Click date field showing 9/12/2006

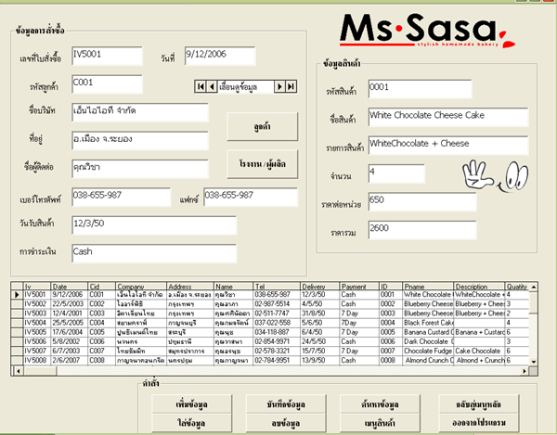coord(220,56)
